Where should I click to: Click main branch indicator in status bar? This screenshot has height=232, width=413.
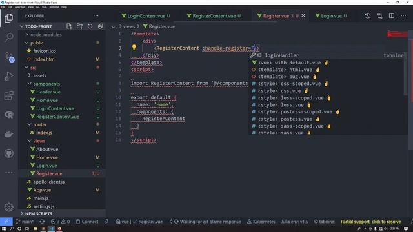tap(25, 222)
